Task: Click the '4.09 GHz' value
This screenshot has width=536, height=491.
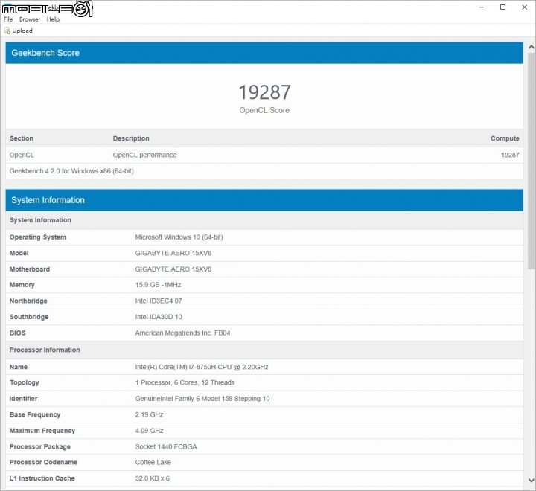Action: click(149, 431)
